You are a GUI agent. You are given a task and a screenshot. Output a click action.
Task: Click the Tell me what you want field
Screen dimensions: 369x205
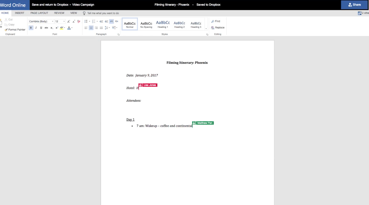tap(103, 13)
